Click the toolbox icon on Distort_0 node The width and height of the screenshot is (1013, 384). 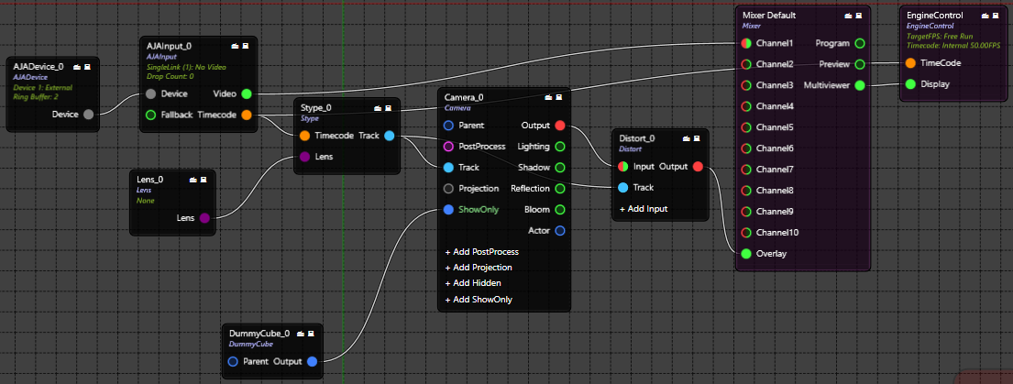tap(687, 139)
